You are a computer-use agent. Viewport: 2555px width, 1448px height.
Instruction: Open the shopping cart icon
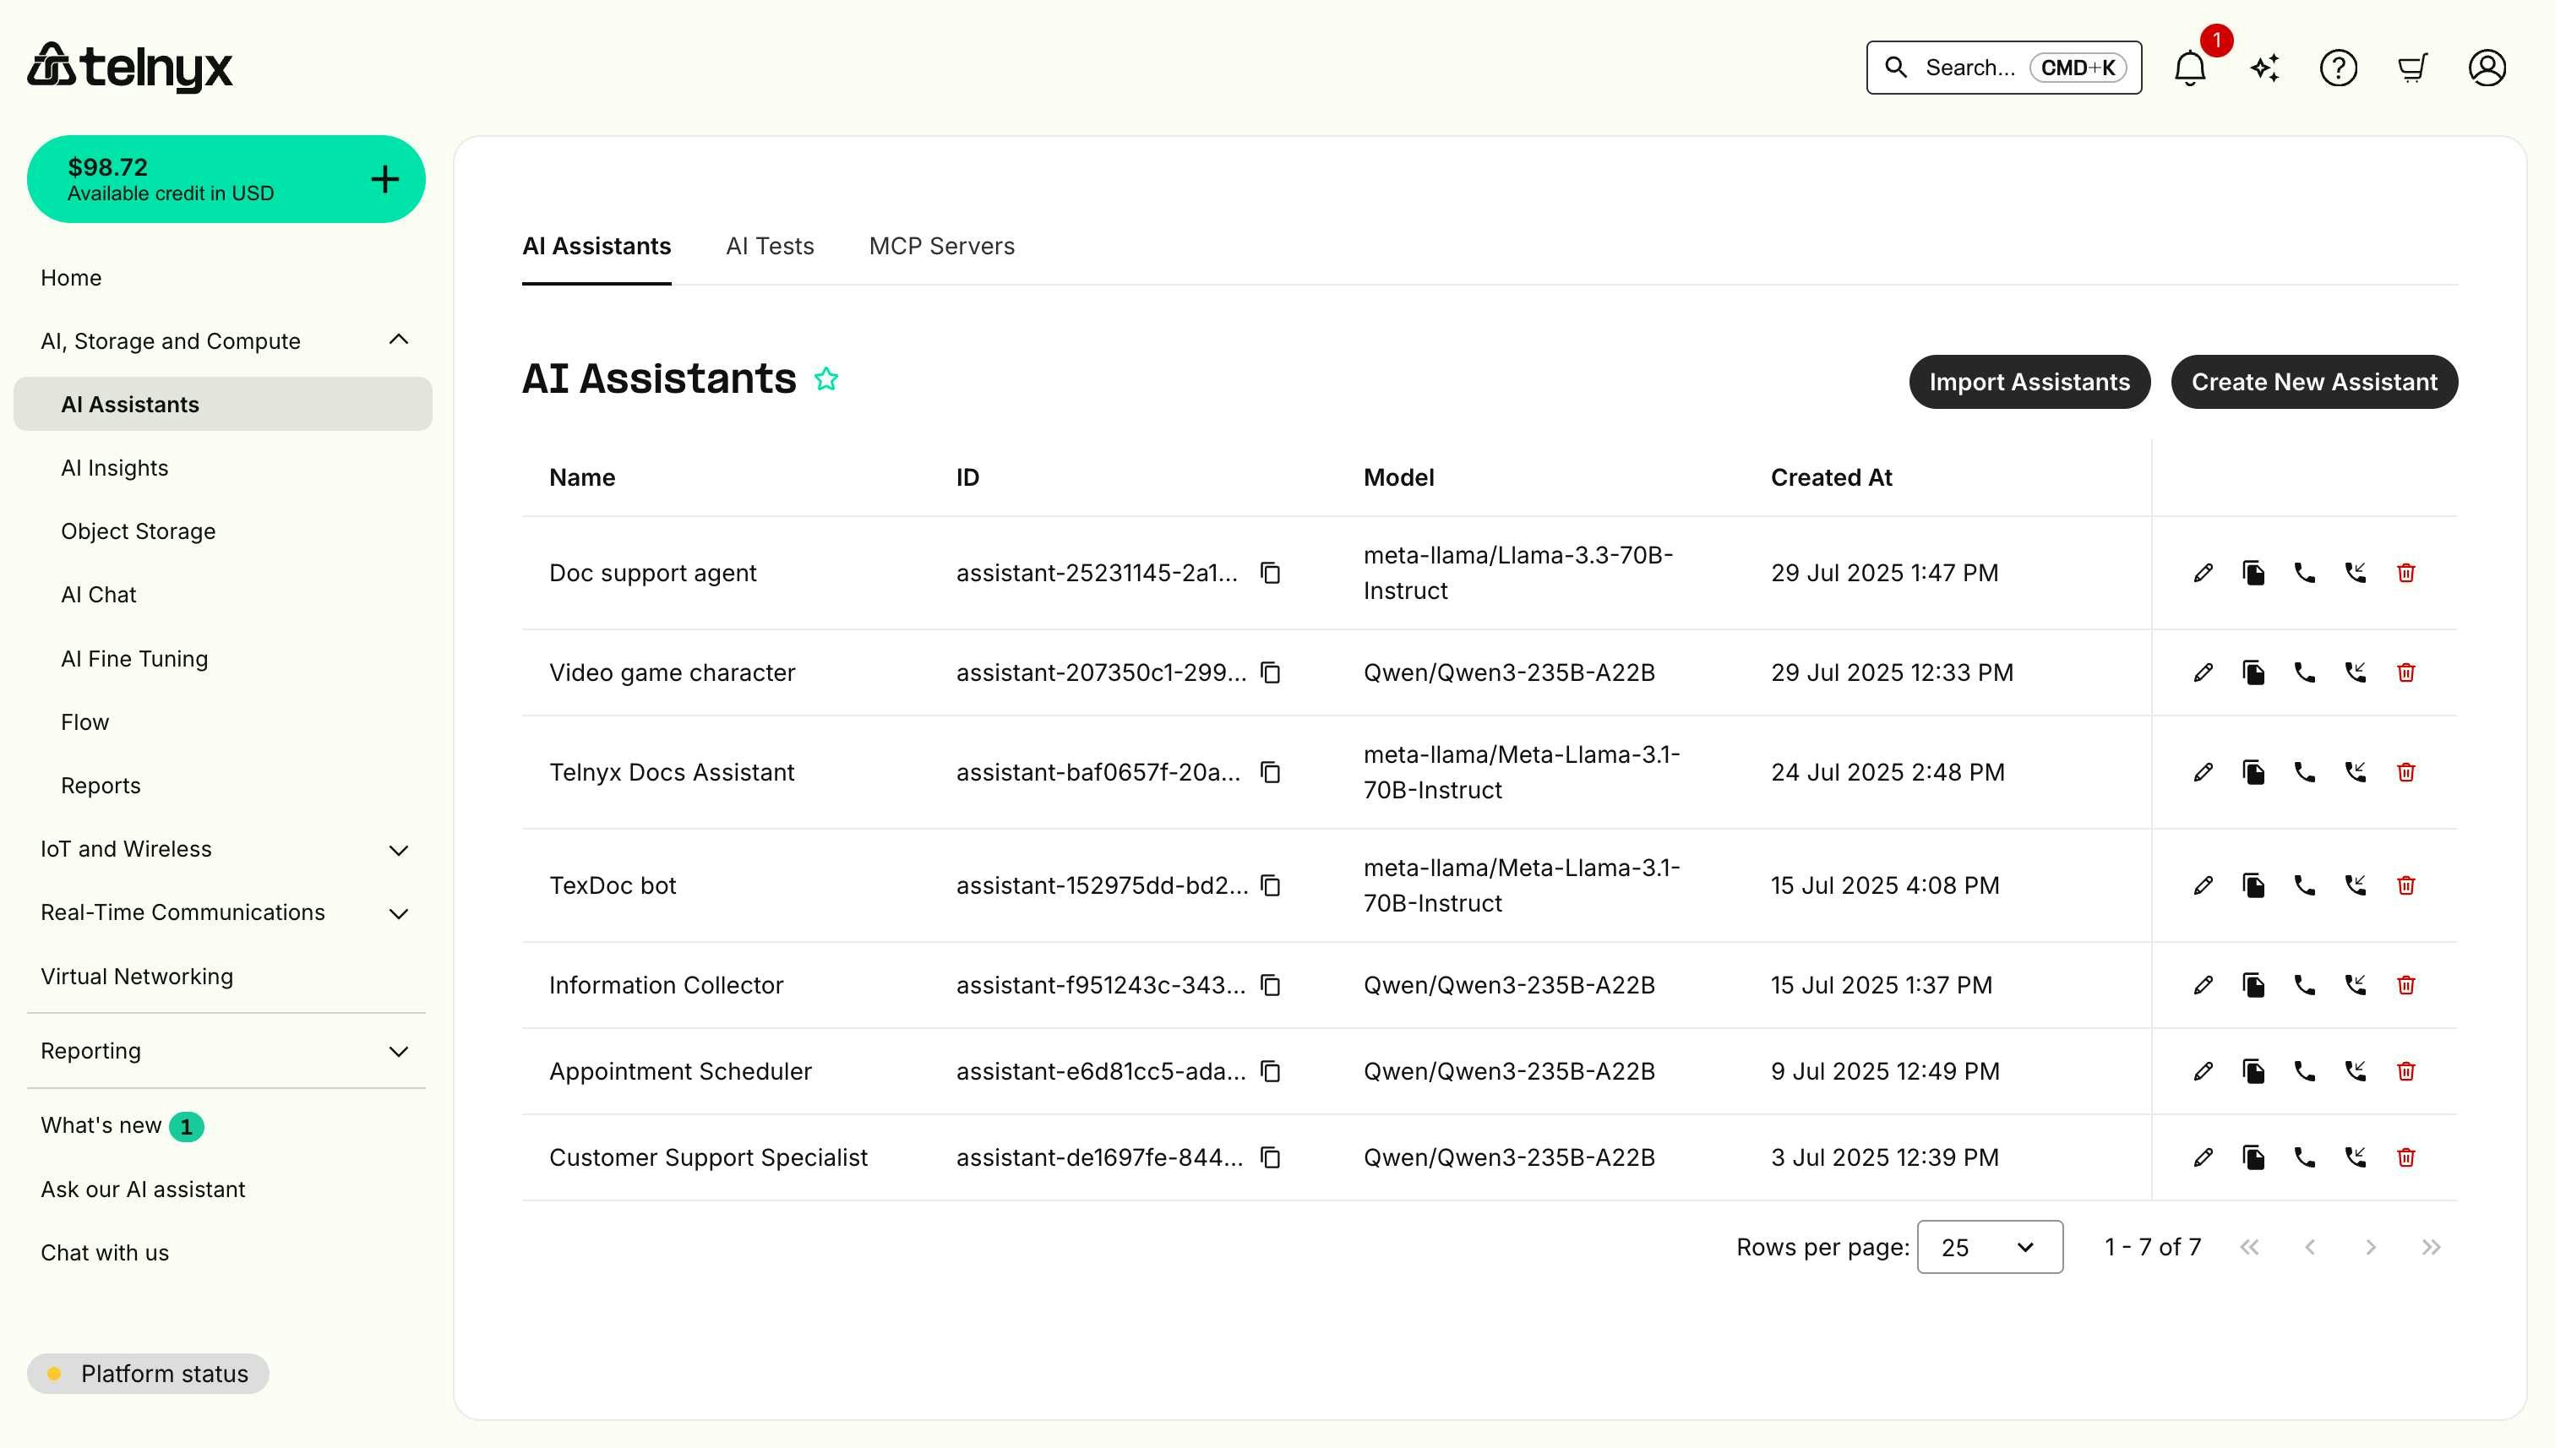[2413, 67]
